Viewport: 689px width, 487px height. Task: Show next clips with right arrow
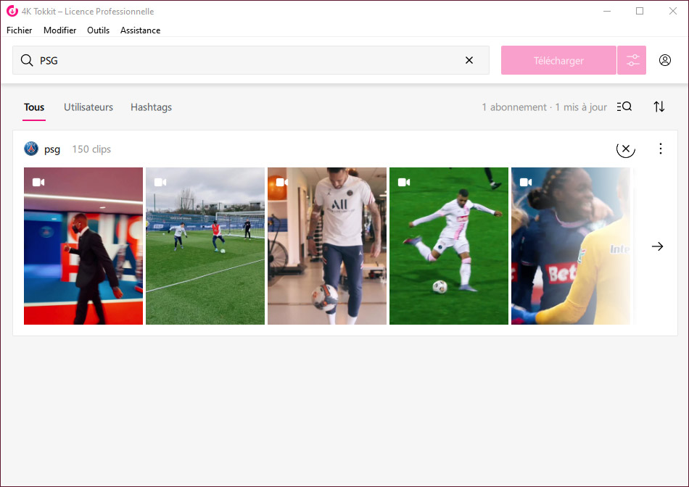pyautogui.click(x=657, y=246)
